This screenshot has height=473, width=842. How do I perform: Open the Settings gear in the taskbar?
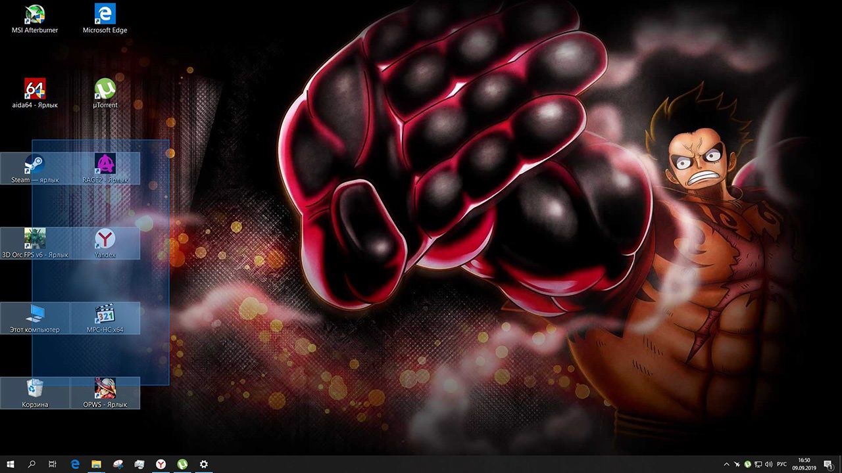pos(204,464)
